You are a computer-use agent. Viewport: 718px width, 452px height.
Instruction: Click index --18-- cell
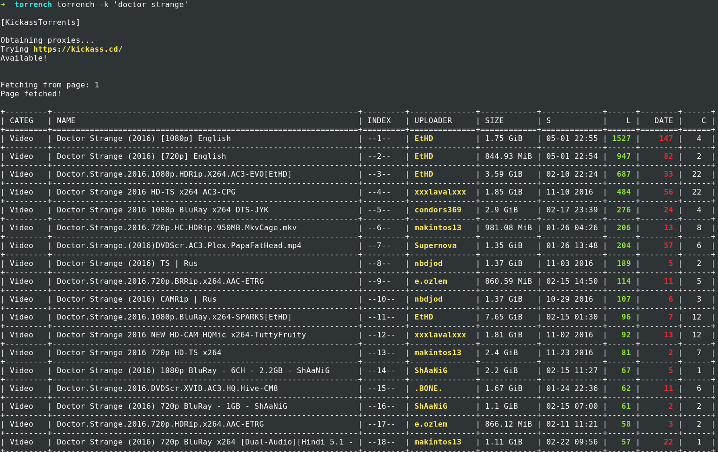(x=382, y=442)
